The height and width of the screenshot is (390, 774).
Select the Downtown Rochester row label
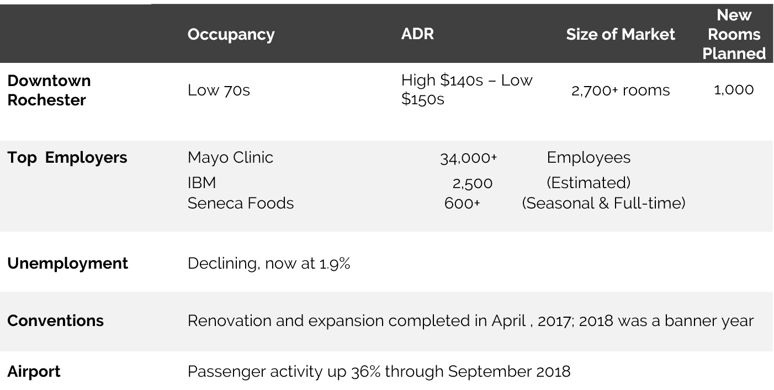tap(49, 90)
